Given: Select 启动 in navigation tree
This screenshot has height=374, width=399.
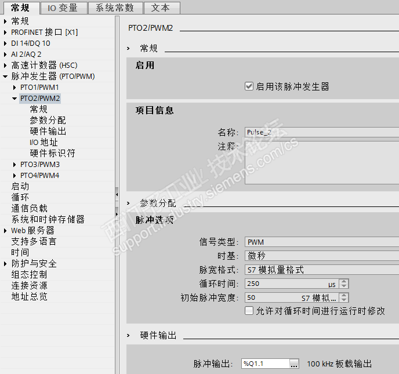Looking at the screenshot, I should point(20,187).
